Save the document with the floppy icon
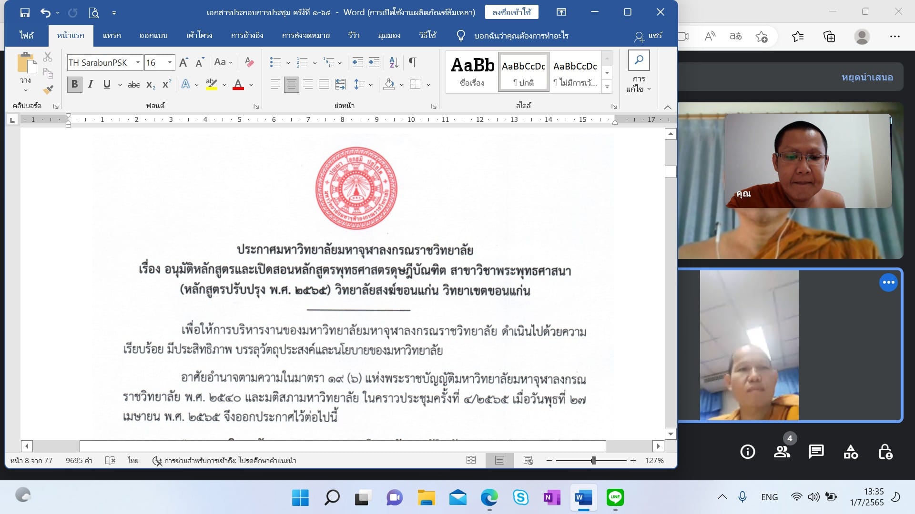Viewport: 915px width, 514px height. (25, 13)
